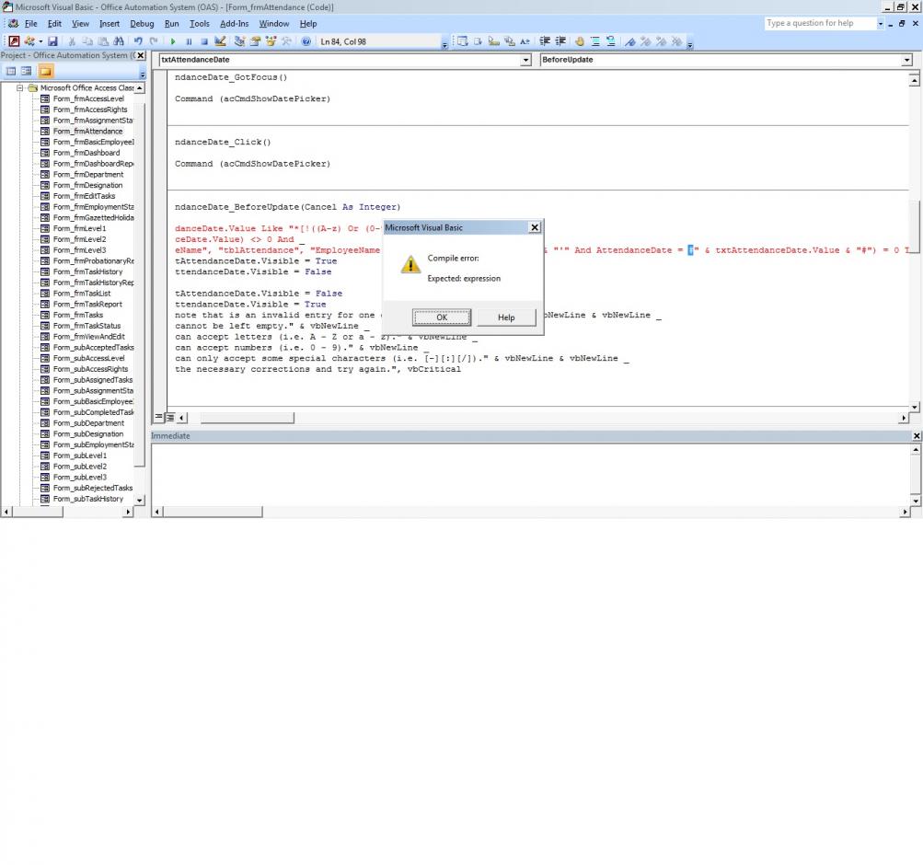Click Help in the compile error dialog
Viewport: 923px width, 865px height.
[x=506, y=317]
